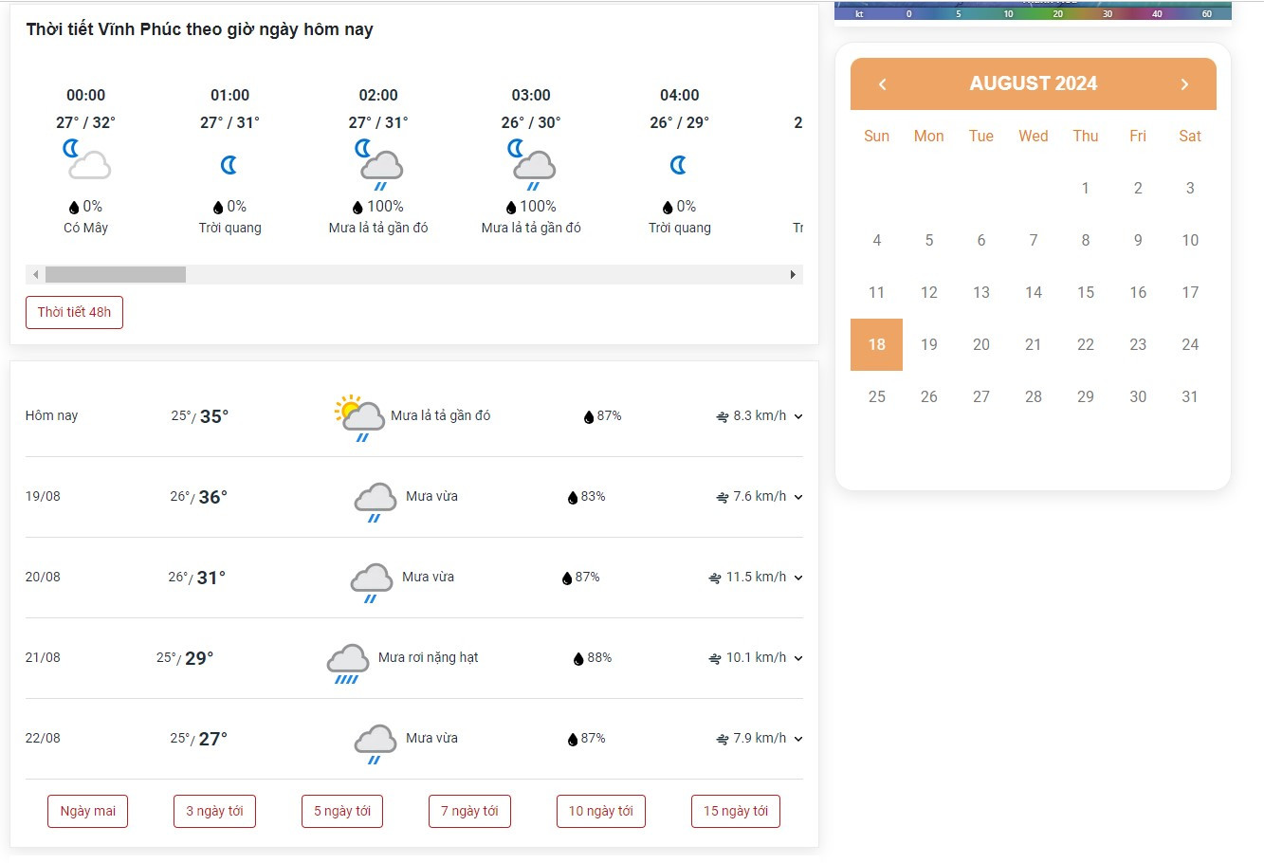
Task: Click the 27° / 31° temperature at 02:00
Action: (378, 122)
